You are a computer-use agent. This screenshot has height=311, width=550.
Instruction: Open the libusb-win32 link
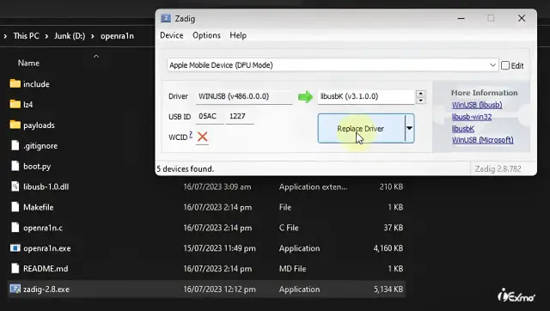click(472, 117)
